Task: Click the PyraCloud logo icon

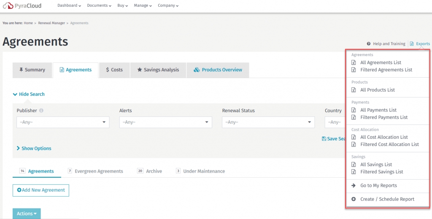Action: point(8,6)
